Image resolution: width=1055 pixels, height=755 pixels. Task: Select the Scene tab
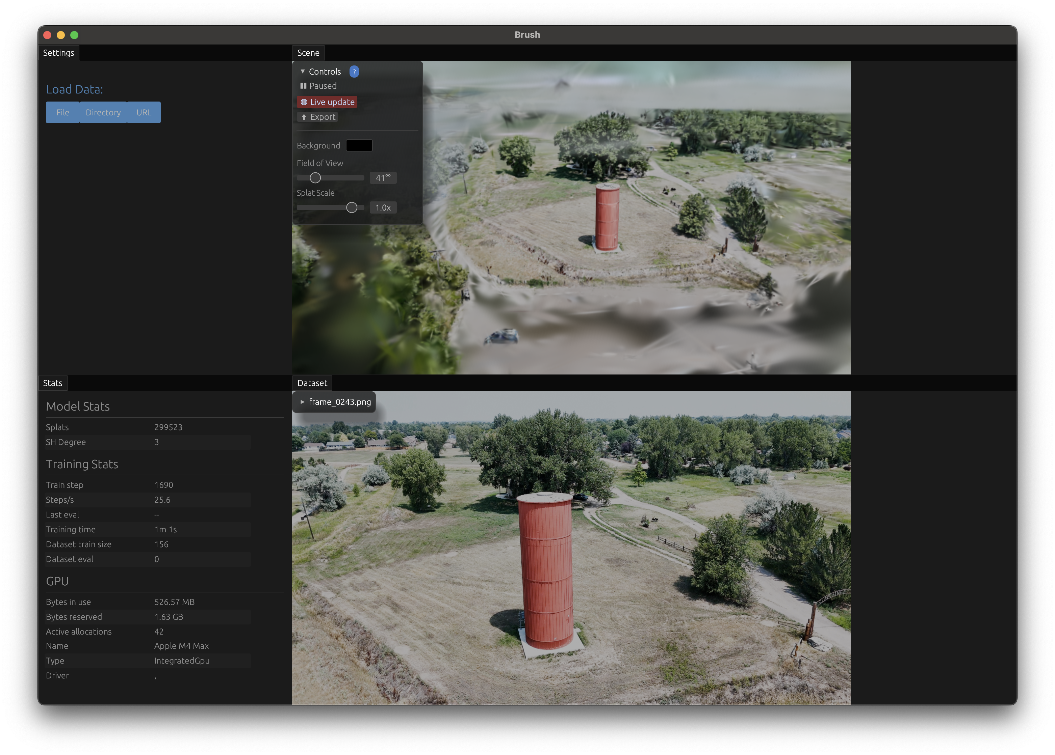[x=308, y=53]
